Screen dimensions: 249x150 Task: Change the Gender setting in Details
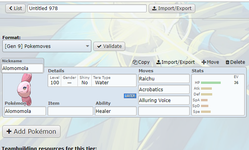pyautogui.click(x=69, y=80)
